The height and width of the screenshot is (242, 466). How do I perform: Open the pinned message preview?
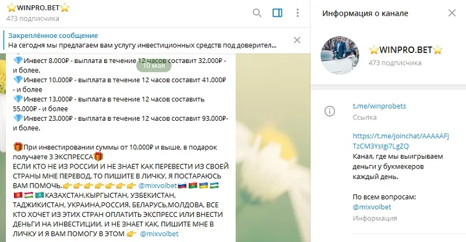142,40
